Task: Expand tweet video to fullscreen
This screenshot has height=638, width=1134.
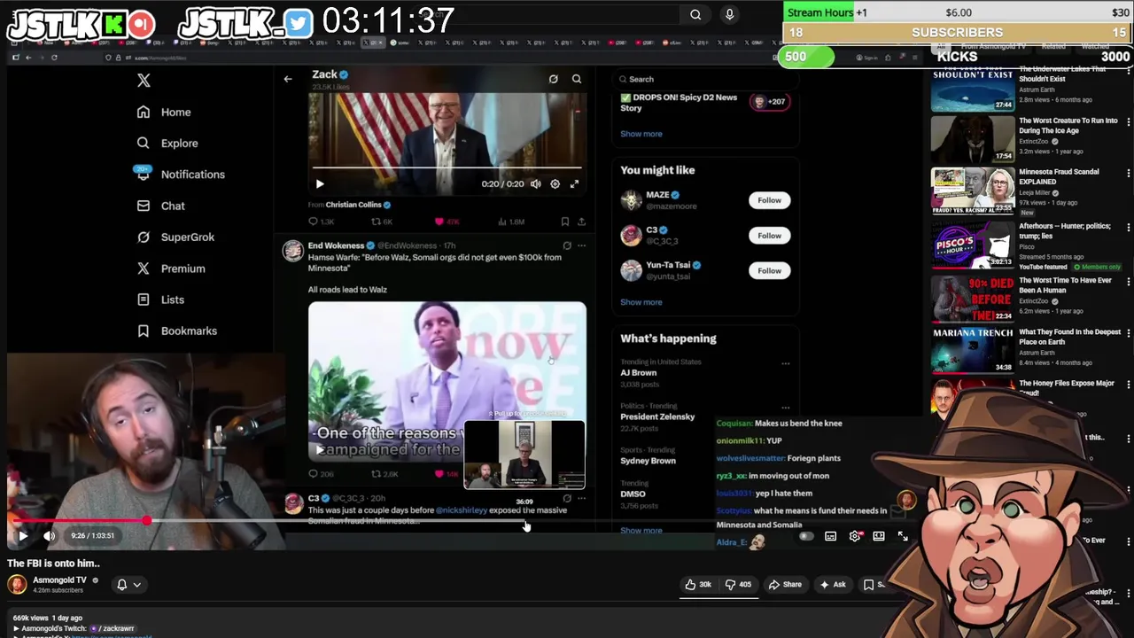Action: [x=574, y=184]
